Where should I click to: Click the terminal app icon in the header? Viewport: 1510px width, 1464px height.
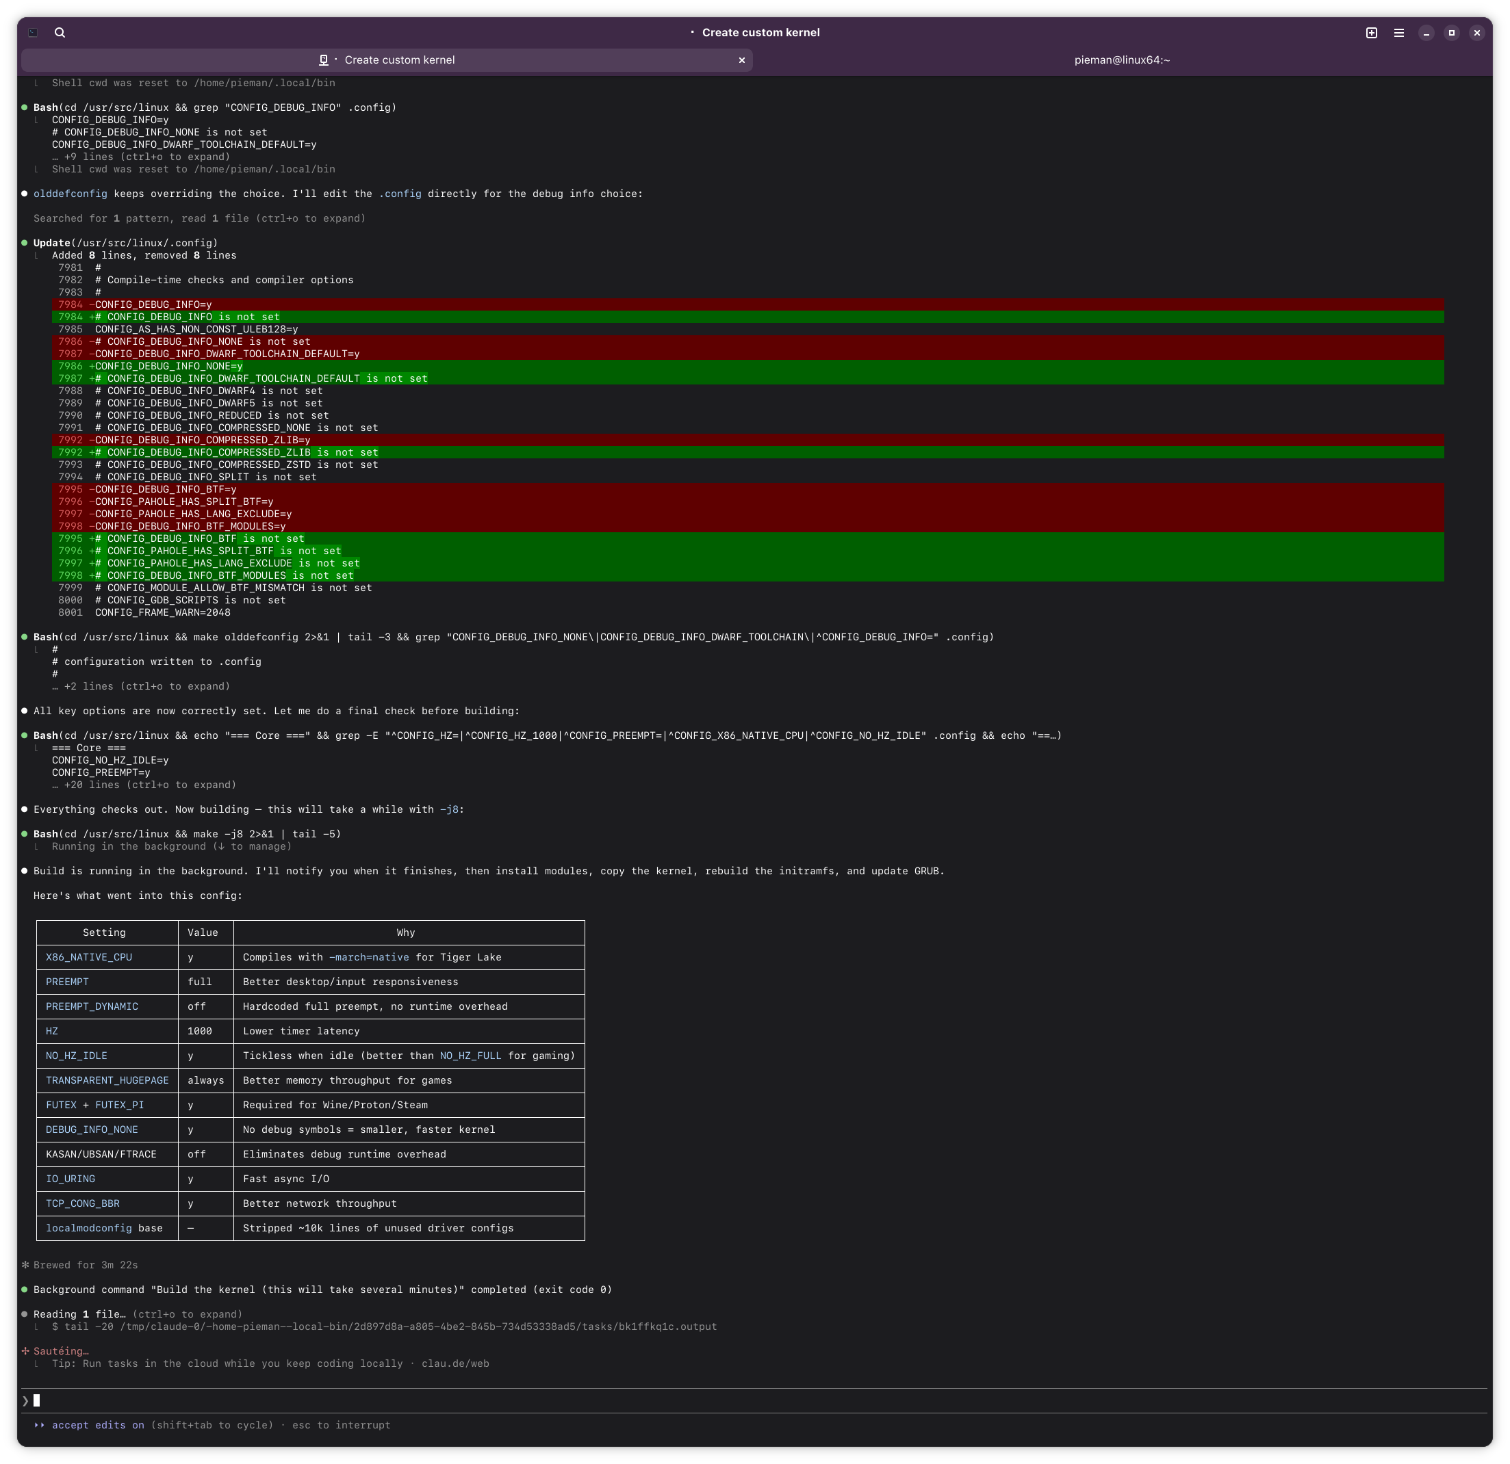[x=33, y=32]
